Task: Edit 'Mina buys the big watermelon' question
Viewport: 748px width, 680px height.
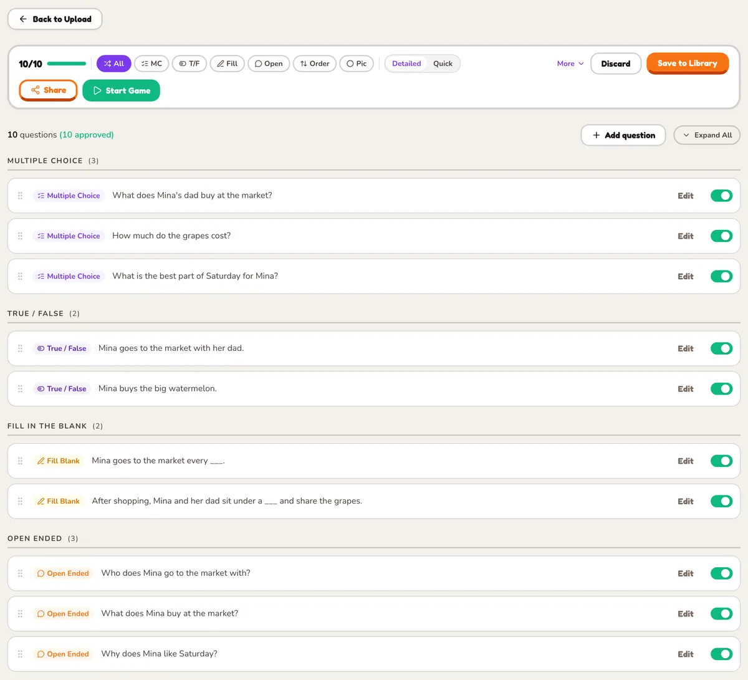Action: point(686,389)
